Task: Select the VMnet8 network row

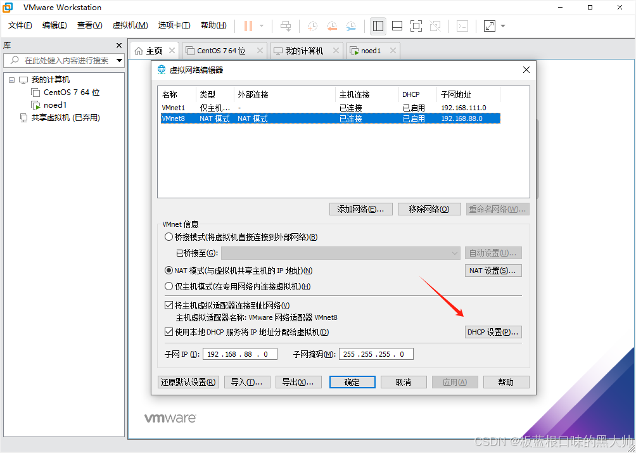Action: coord(331,118)
